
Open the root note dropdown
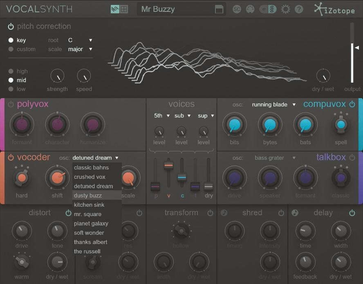click(x=80, y=40)
